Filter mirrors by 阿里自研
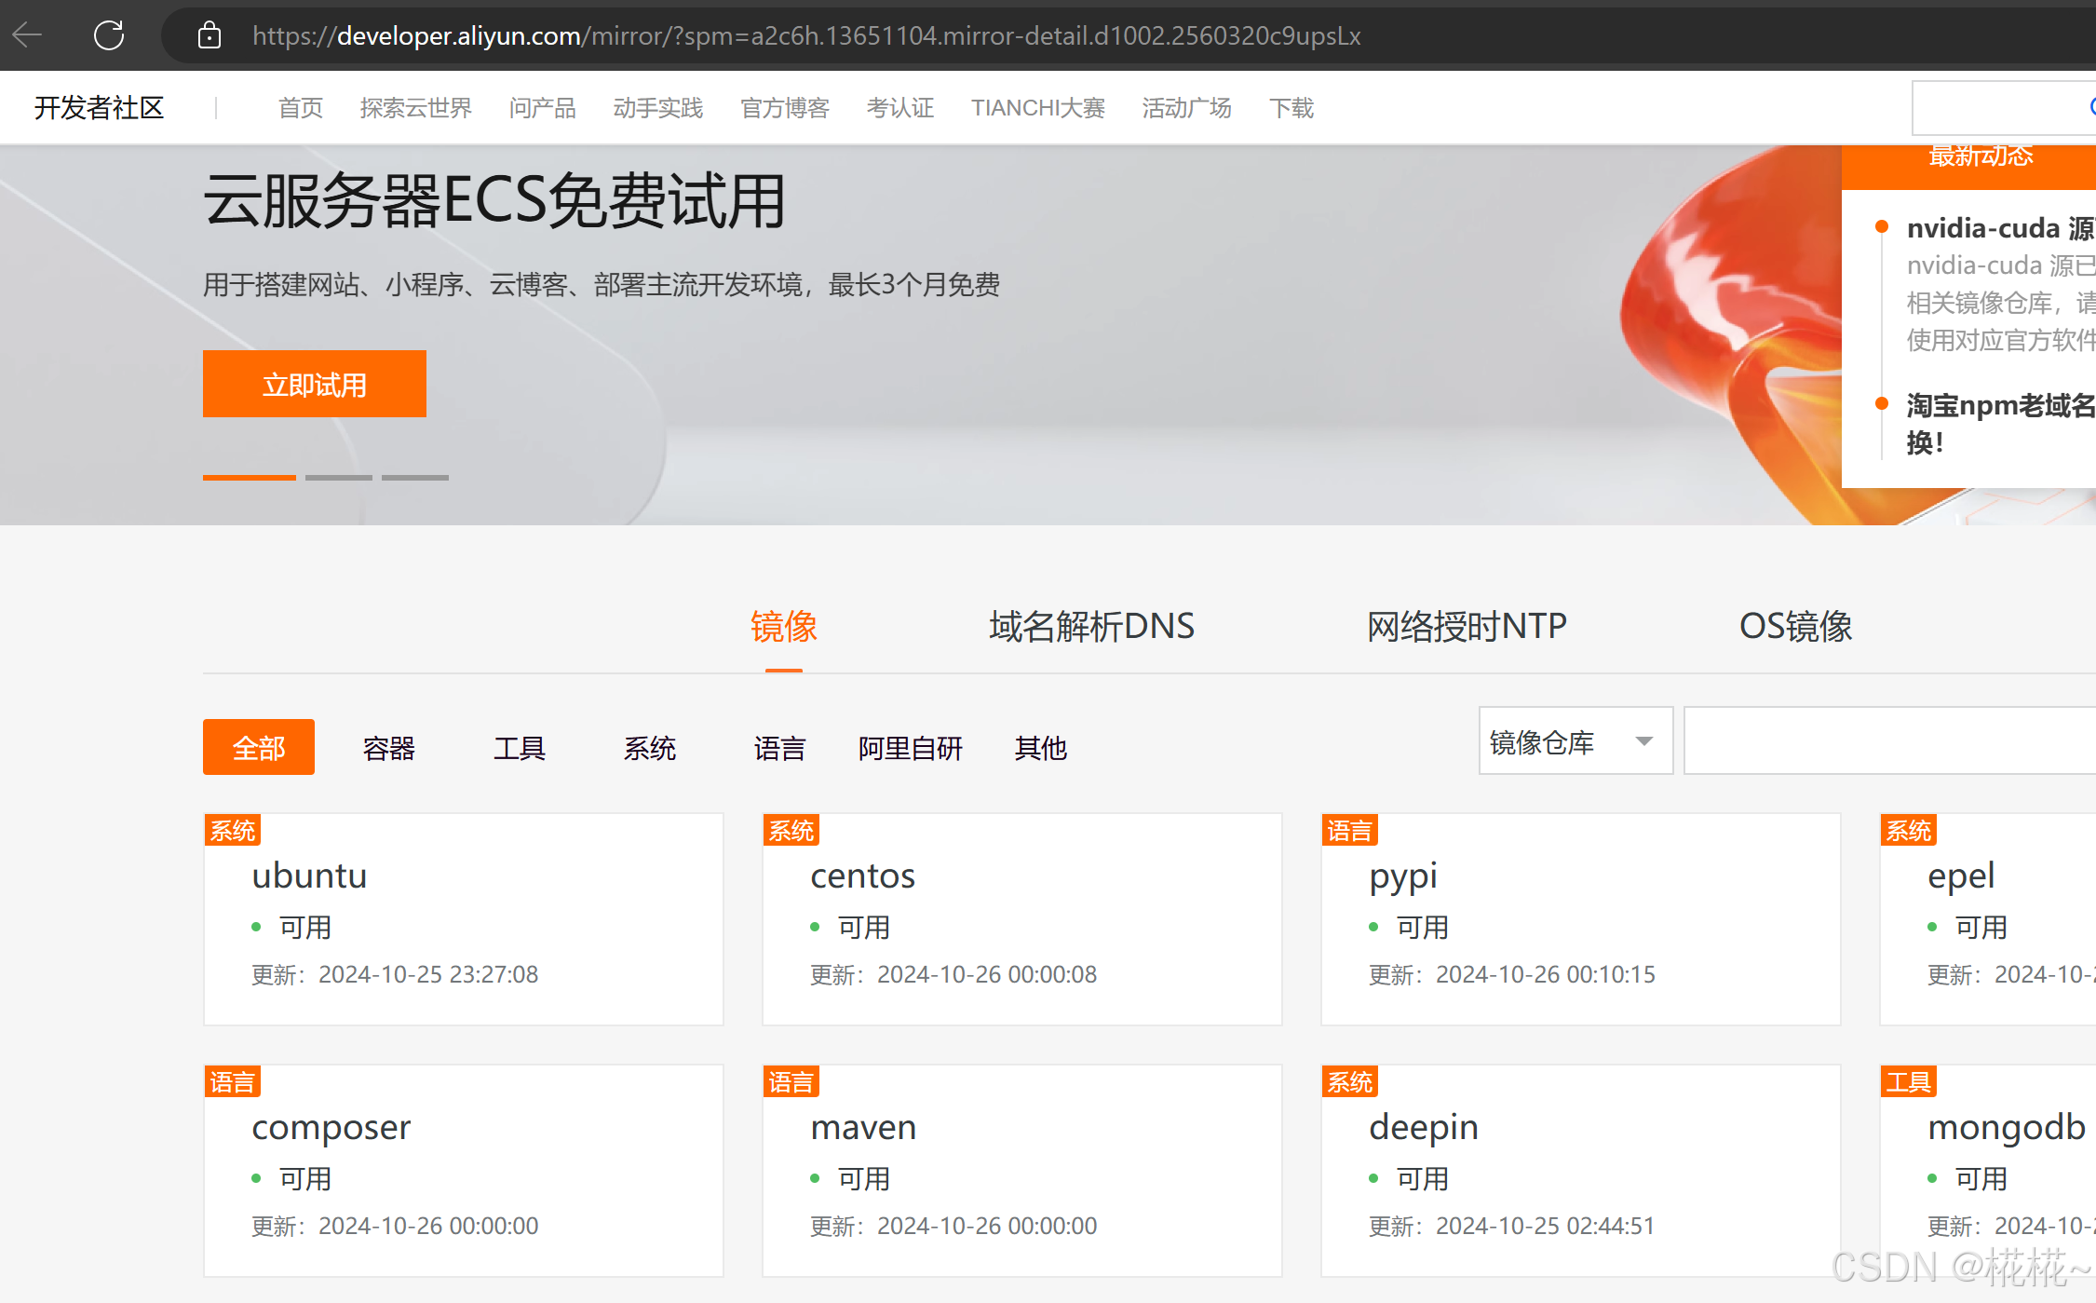The width and height of the screenshot is (2096, 1303). [x=910, y=748]
